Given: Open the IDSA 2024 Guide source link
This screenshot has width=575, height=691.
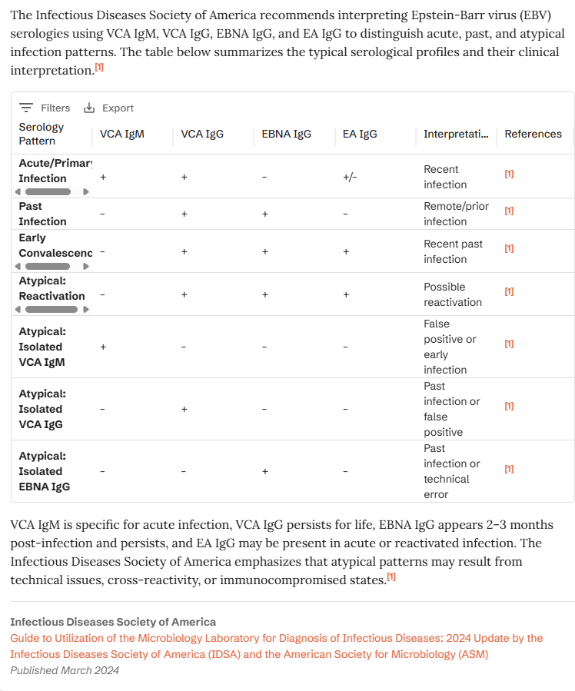Looking at the screenshot, I should [x=276, y=646].
